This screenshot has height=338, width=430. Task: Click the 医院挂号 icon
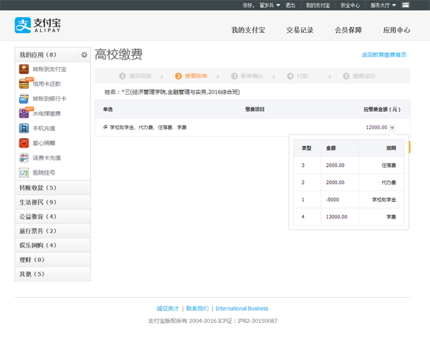24,173
